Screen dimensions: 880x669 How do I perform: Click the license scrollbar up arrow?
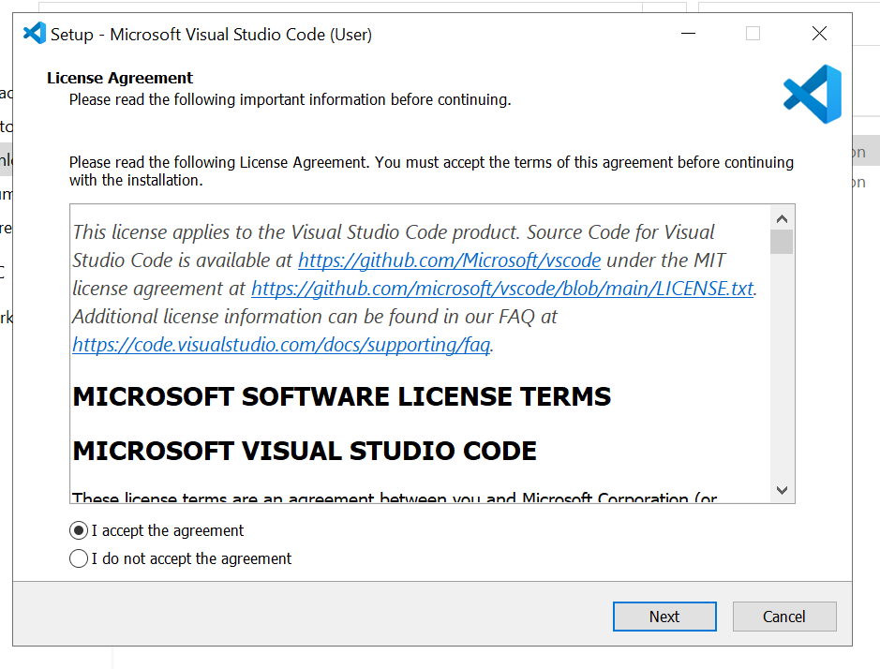(x=782, y=219)
